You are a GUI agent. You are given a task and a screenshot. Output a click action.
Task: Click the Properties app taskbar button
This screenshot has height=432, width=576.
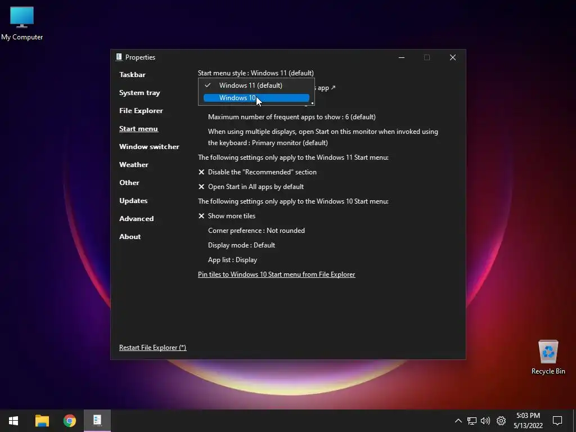97,421
